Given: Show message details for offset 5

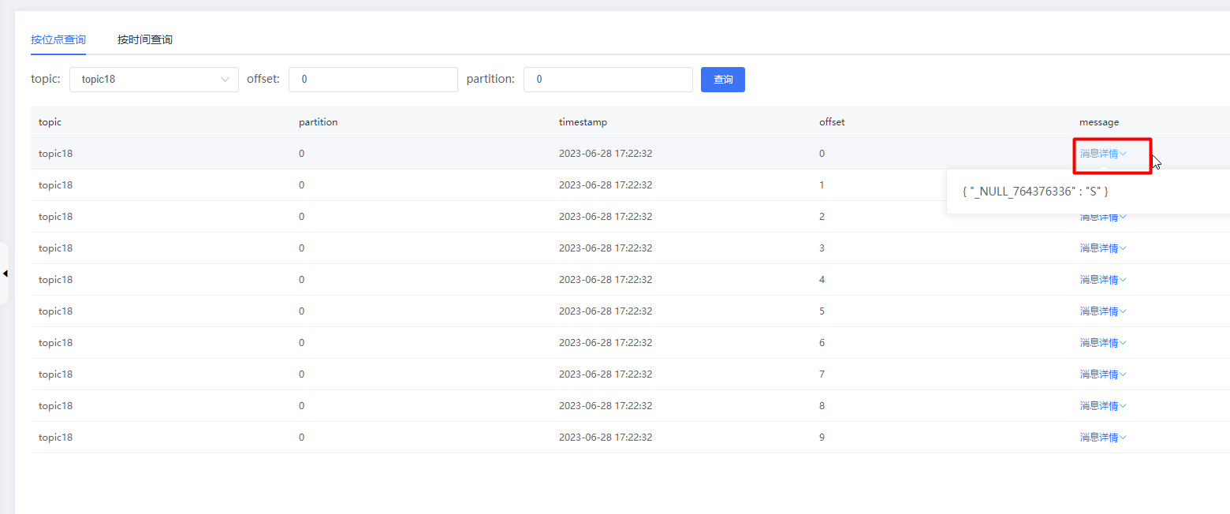Looking at the screenshot, I should 1102,311.
